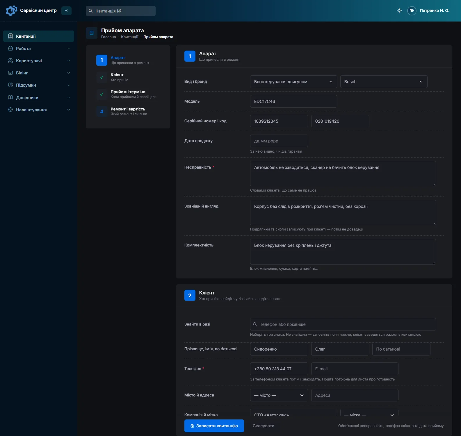The image size is (461, 436).
Task: Click the Робота briefcase icon
Action: 10,48
